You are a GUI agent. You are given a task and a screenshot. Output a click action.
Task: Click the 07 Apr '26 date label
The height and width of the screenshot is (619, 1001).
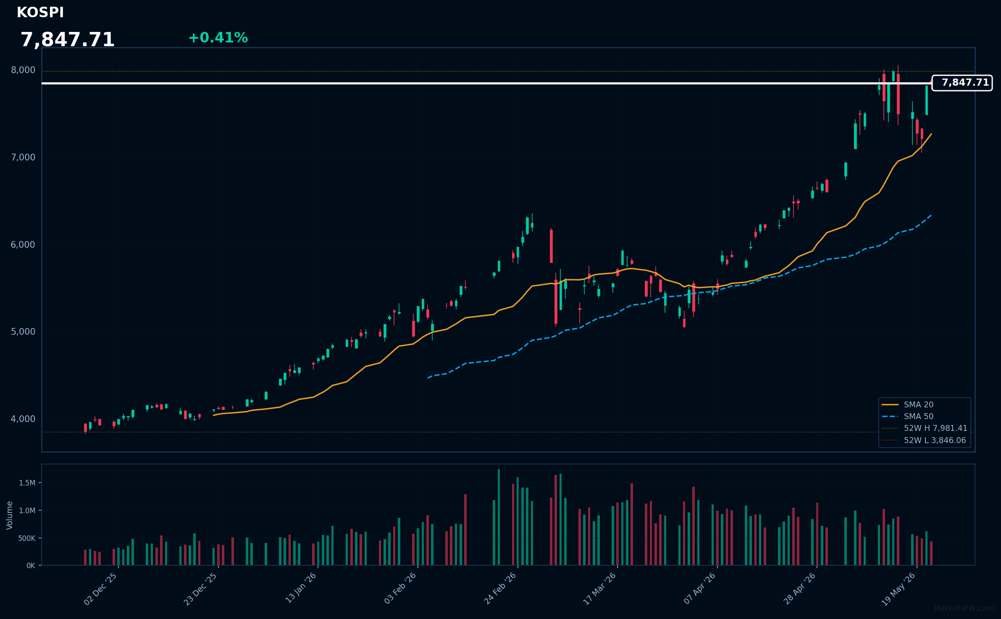pyautogui.click(x=700, y=589)
